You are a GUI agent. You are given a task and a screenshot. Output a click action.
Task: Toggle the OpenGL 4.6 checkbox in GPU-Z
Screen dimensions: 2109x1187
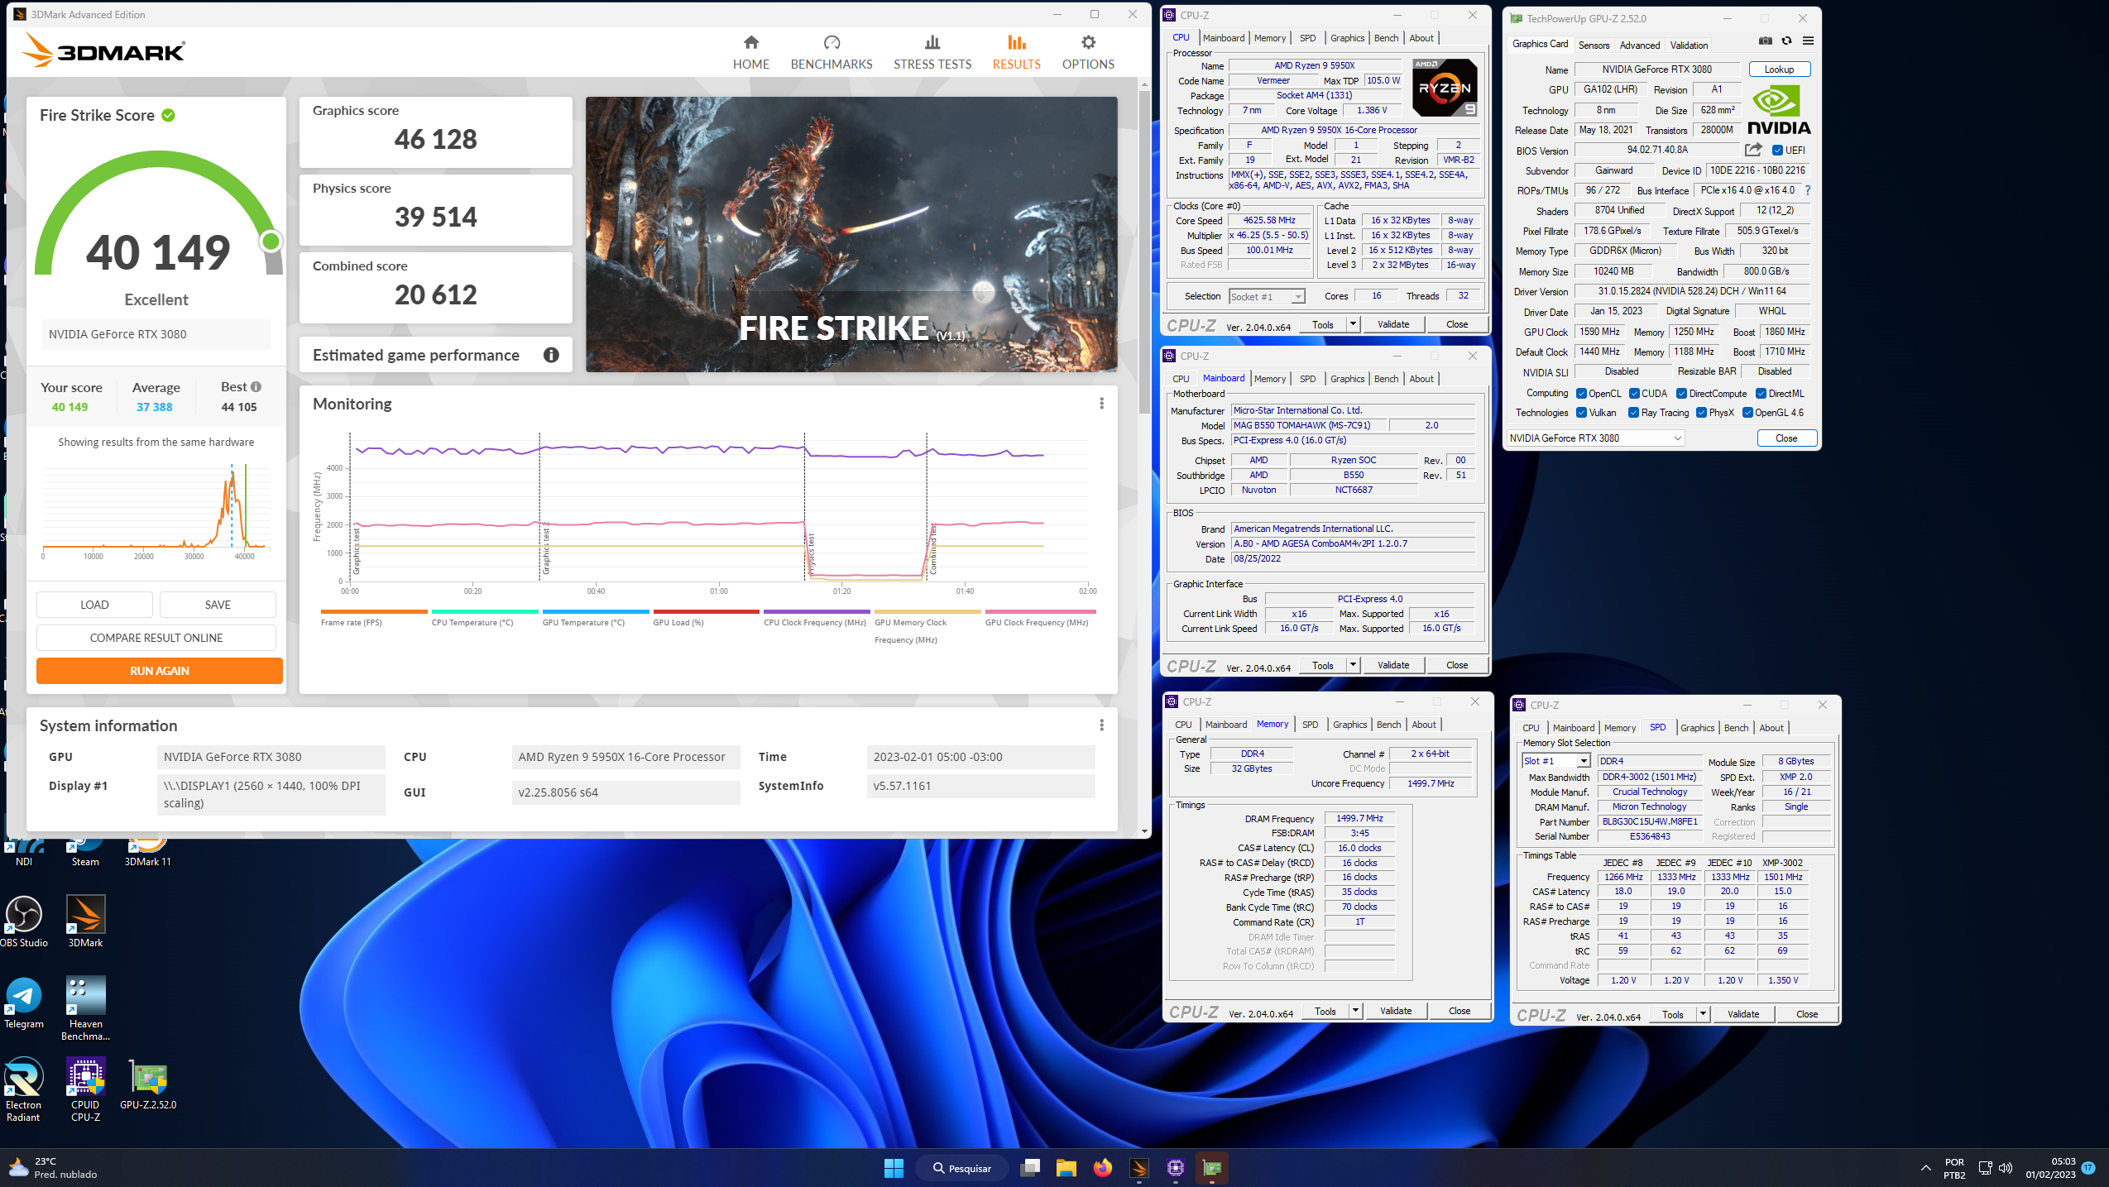[1747, 413]
